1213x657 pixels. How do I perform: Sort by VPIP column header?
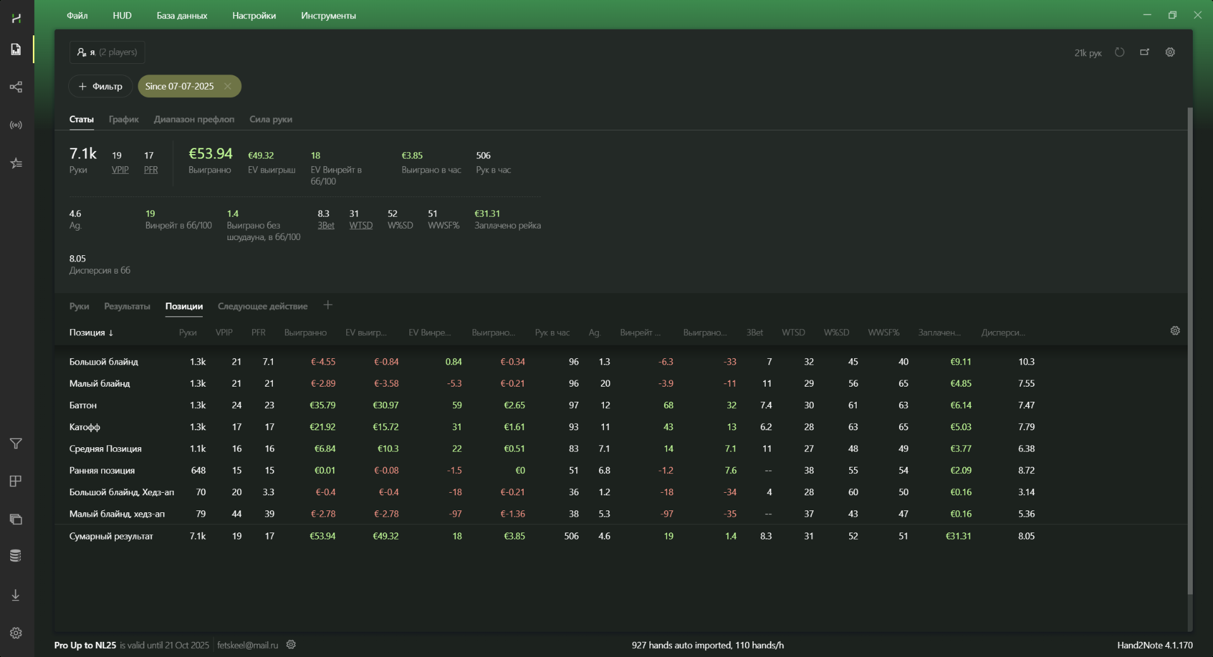point(224,333)
